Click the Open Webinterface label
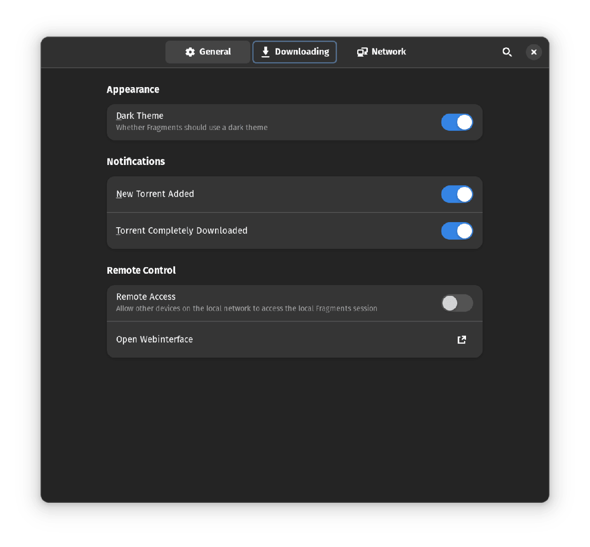This screenshot has width=590, height=547. [x=154, y=340]
